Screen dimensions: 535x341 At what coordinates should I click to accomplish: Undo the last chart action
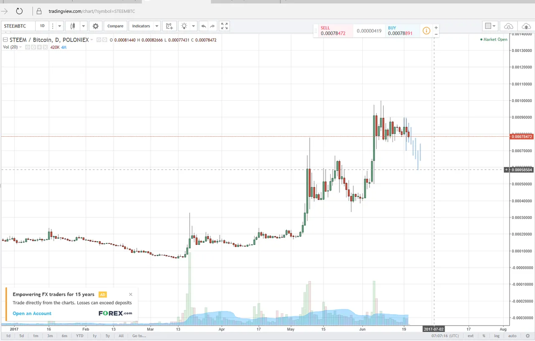point(203,26)
